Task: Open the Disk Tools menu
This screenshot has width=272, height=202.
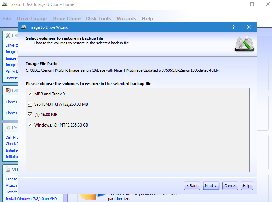Action: [99, 19]
